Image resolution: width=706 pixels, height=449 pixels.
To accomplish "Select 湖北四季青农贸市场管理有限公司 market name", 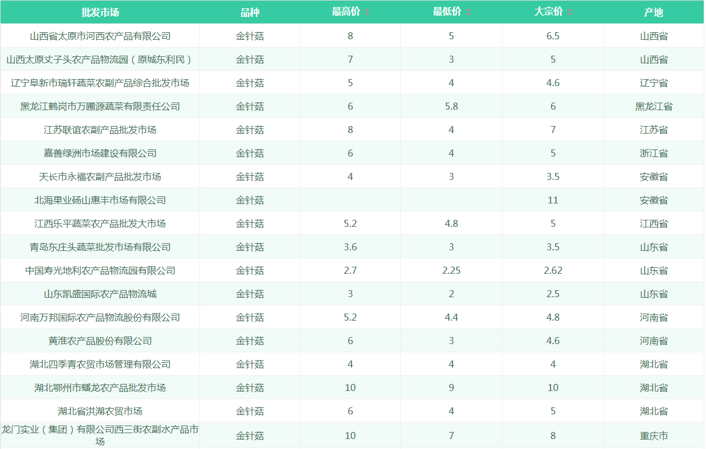I will (100, 364).
